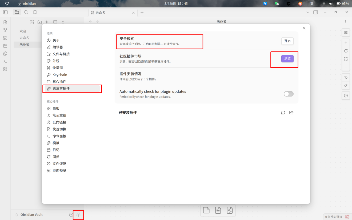The height and width of the screenshot is (220, 352).
Task: Open the installed plugins folder icon
Action: coord(291,113)
